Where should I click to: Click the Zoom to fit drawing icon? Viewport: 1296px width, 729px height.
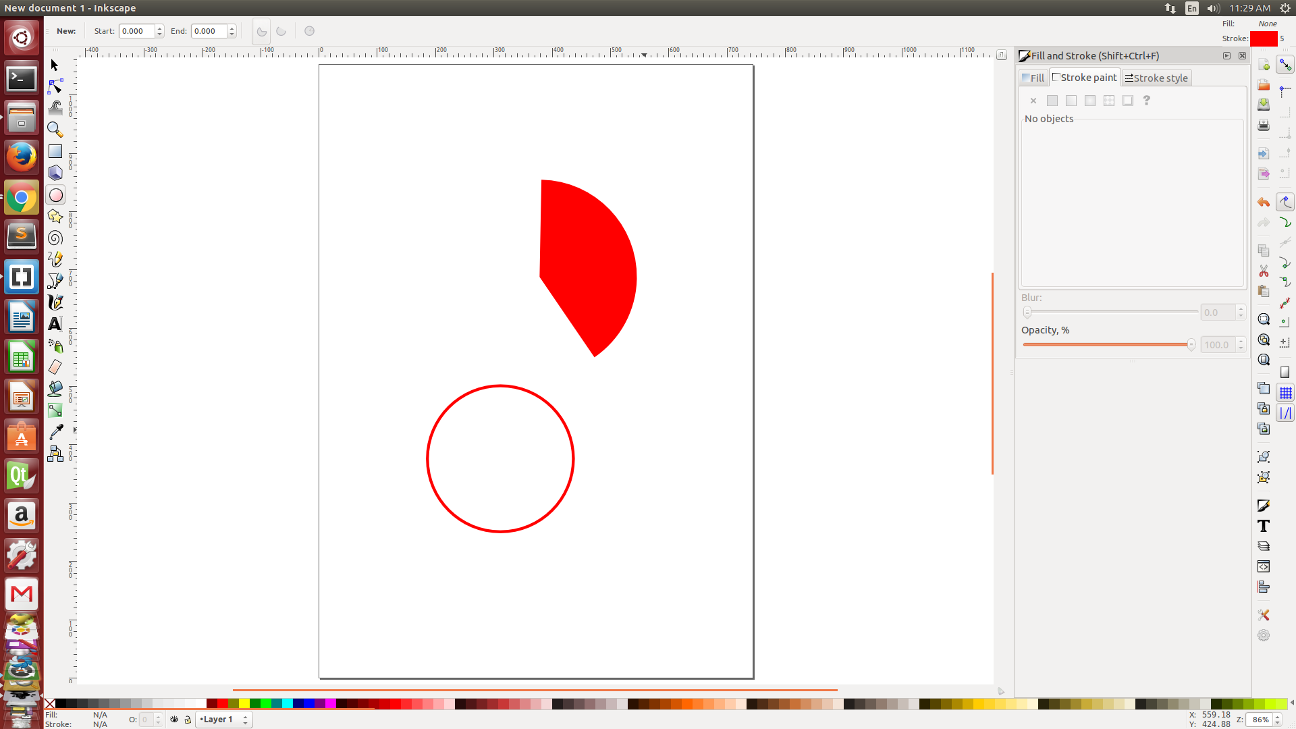pyautogui.click(x=1264, y=340)
